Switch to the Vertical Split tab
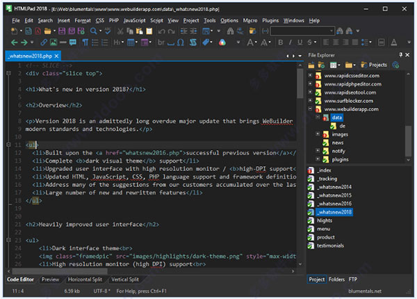 [125, 280]
